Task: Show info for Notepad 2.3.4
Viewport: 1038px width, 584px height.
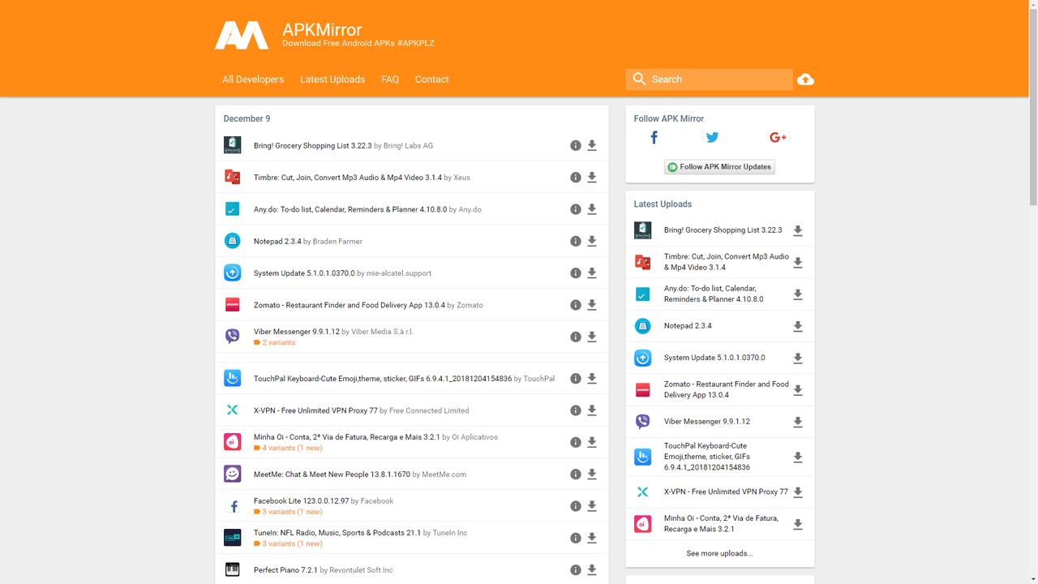Action: click(575, 241)
